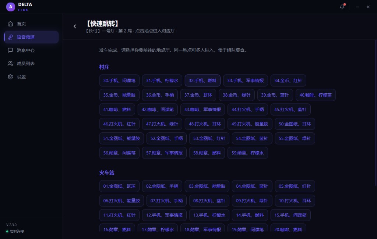
Task: Open the notification bell
Action: (342, 7)
